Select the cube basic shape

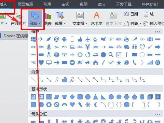(x=150, y=97)
